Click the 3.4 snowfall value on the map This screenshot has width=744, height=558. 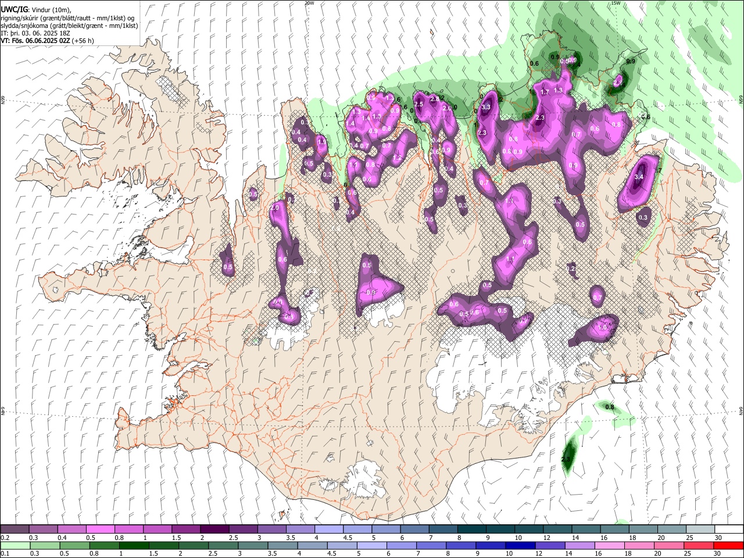pos(640,177)
